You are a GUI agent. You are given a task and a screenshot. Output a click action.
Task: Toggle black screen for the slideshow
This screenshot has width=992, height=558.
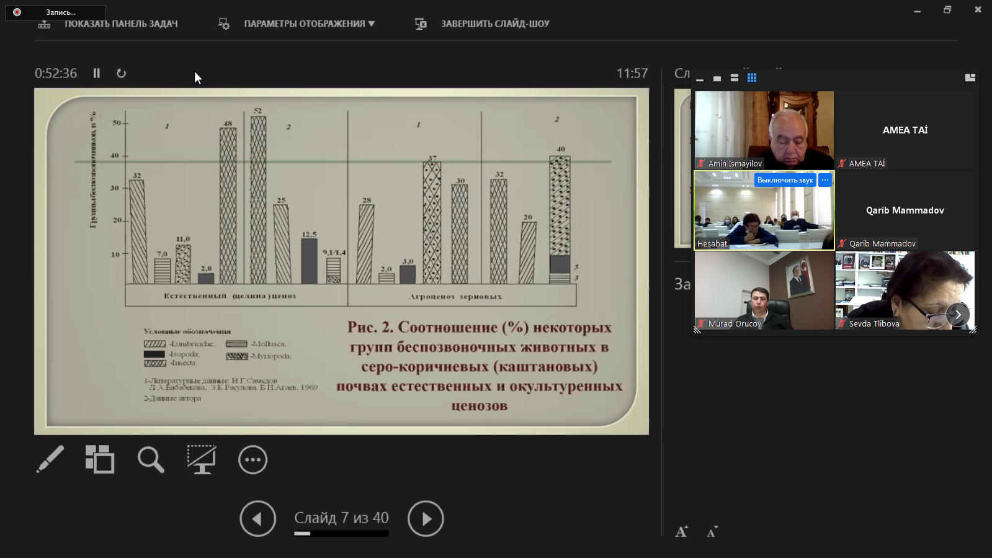click(202, 459)
